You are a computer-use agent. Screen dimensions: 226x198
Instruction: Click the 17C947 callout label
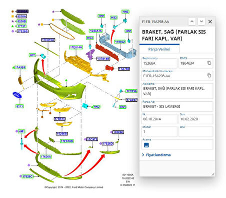[131, 100]
